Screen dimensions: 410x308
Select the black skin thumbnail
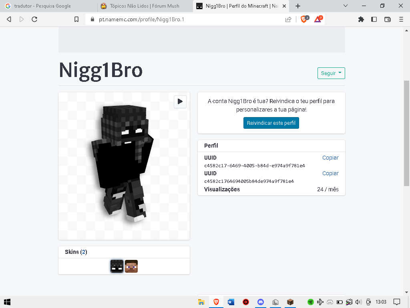[117, 266]
